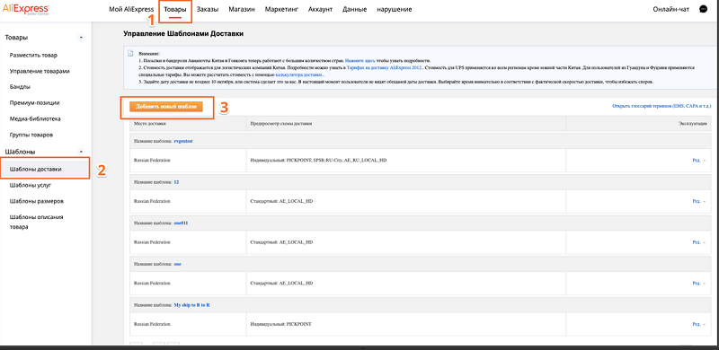Open the Ред. dropdown for My ship to R to R

pyautogui.click(x=699, y=324)
